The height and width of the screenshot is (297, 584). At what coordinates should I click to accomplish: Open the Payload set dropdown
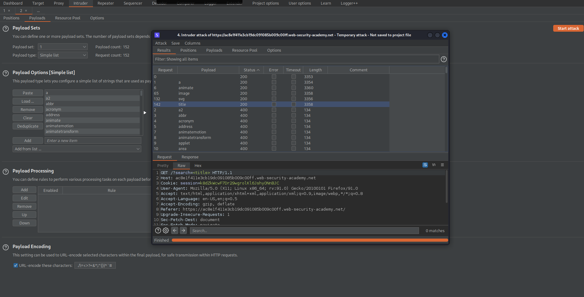point(63,47)
